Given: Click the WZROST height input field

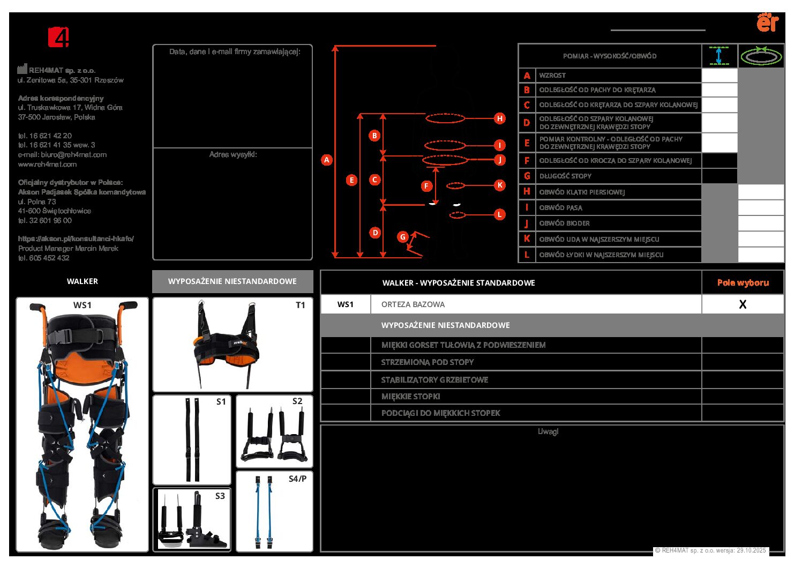Looking at the screenshot, I should click(719, 76).
